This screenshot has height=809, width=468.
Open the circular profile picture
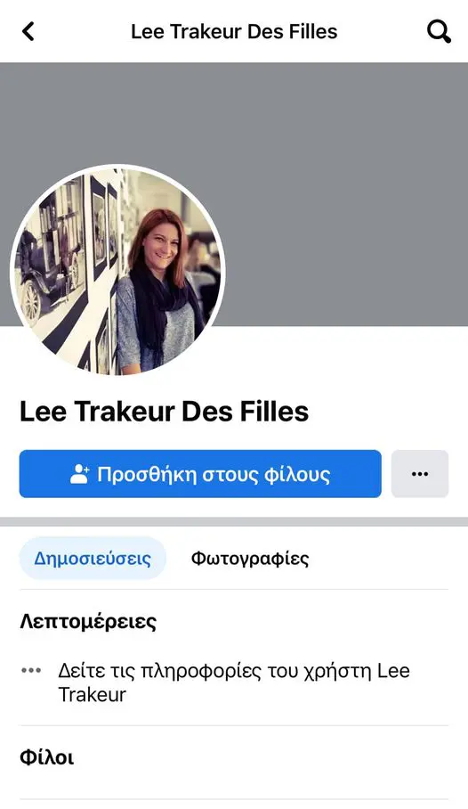point(117,270)
